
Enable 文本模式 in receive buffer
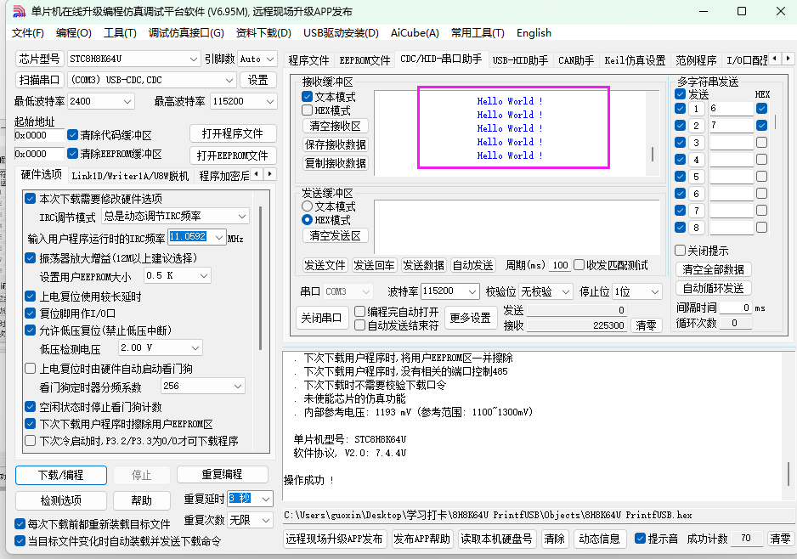(x=307, y=97)
